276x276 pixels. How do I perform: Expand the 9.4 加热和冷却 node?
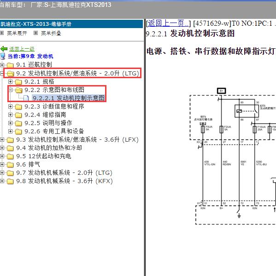(2, 148)
